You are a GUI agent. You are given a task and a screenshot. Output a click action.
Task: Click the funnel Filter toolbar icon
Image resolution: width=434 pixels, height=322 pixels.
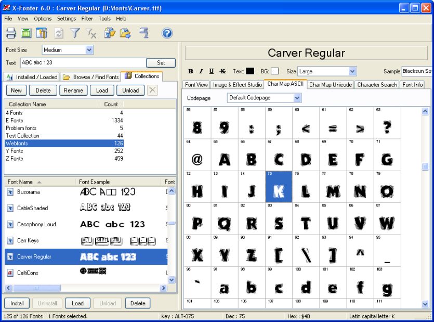click(x=75, y=33)
